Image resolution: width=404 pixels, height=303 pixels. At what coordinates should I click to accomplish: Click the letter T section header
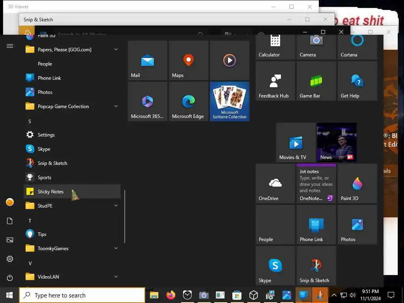(30, 221)
